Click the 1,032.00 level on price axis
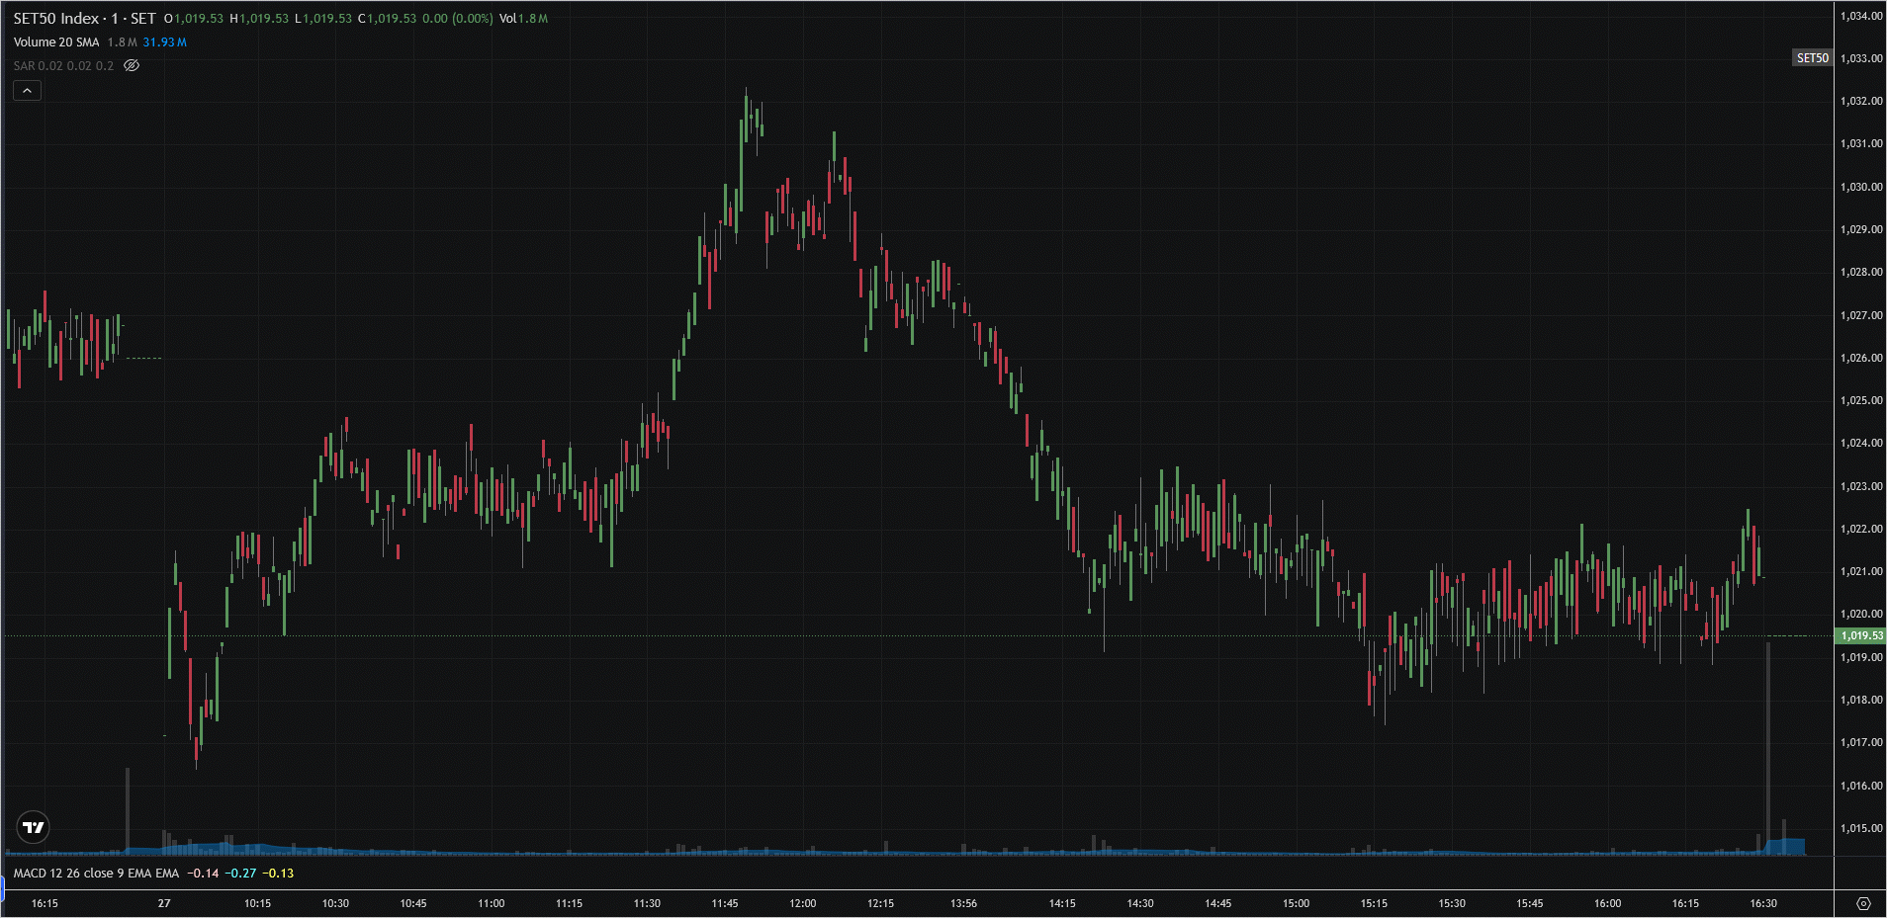The image size is (1887, 918). [x=1860, y=101]
